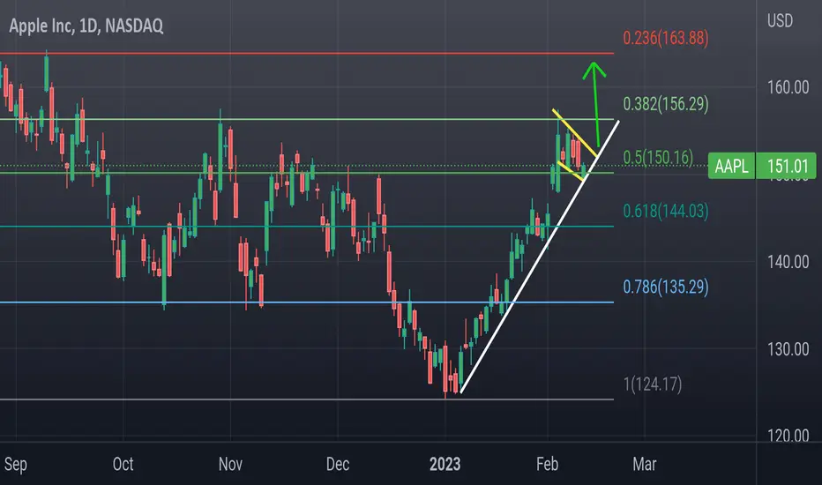Screen dimensions: 822x485
Task: Select the red 0.236 horizontal Fibonacci line
Action: coord(307,54)
